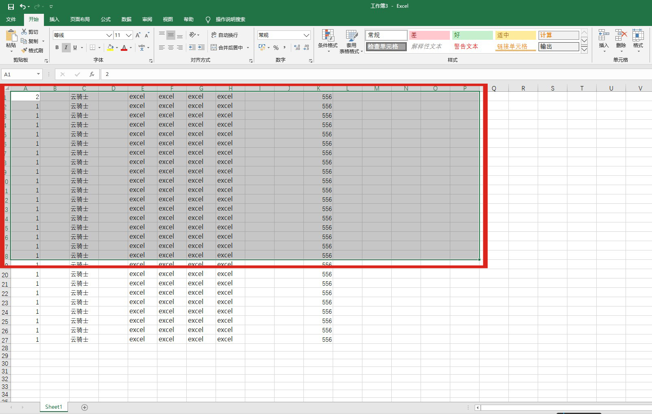Open the font name dropdown (等线)

coord(109,35)
